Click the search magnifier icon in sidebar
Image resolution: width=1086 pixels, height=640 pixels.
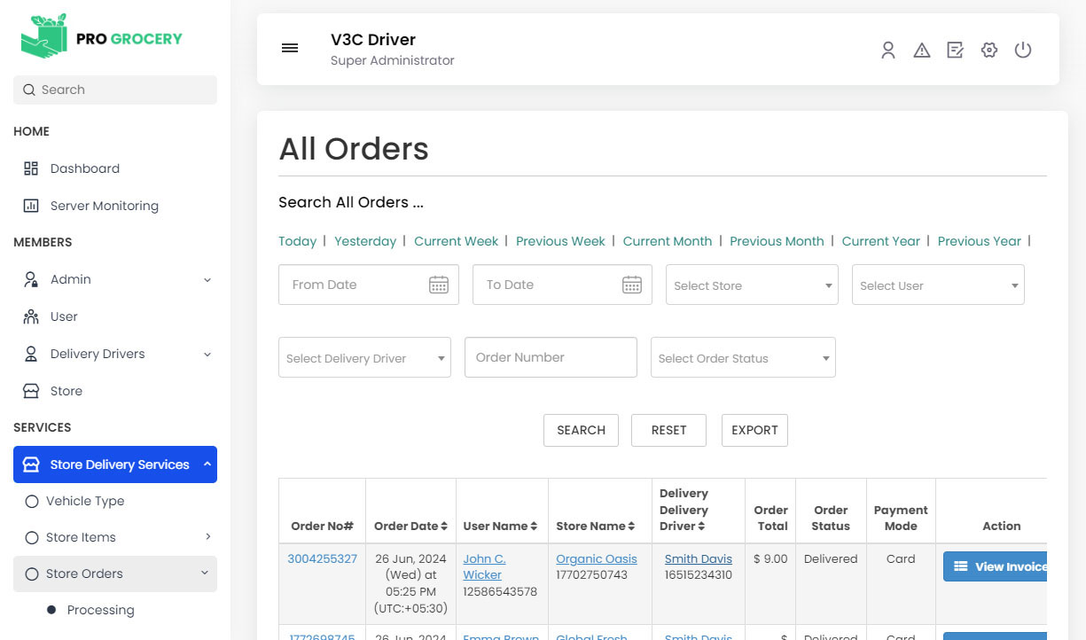[x=29, y=90]
